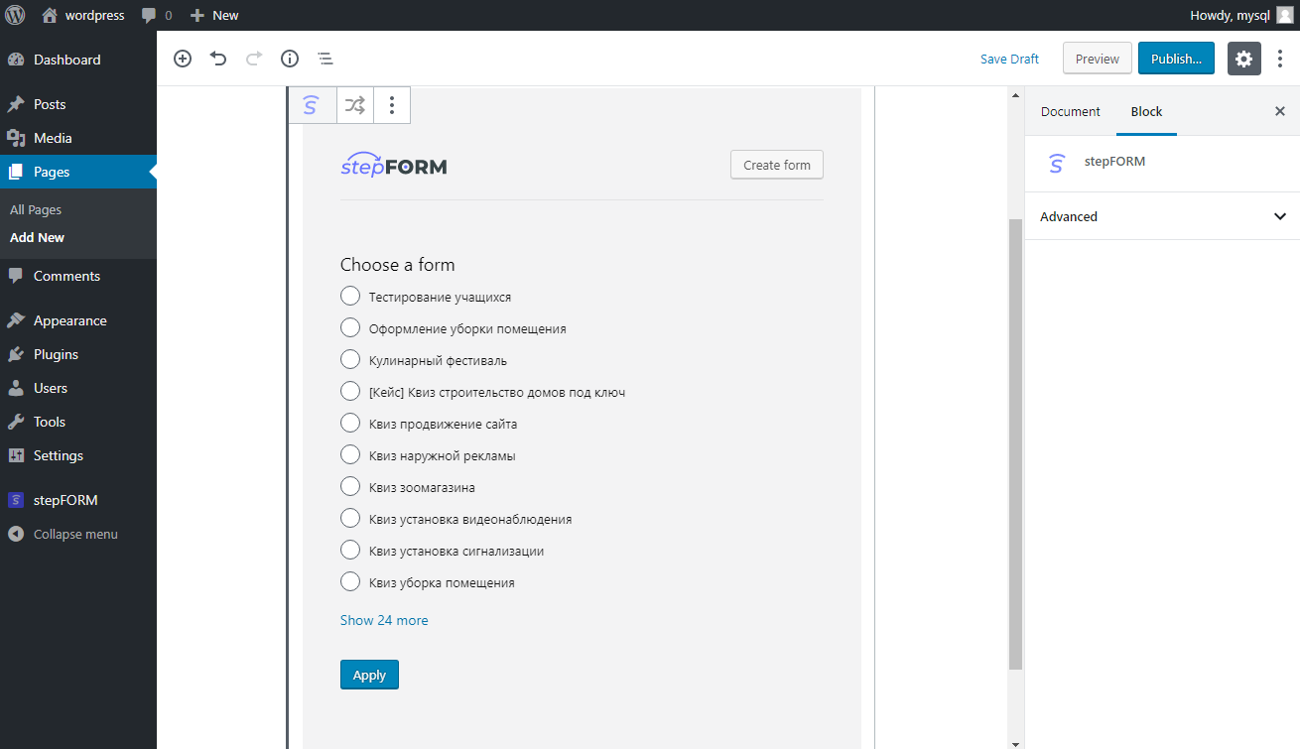The width and height of the screenshot is (1300, 749).
Task: Show 24 more forms
Action: (x=384, y=620)
